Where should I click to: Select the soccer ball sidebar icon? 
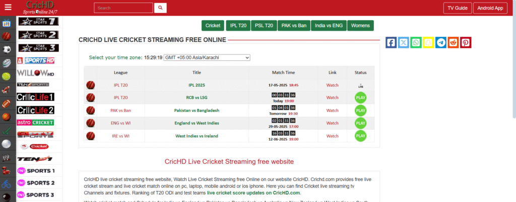click(x=6, y=50)
